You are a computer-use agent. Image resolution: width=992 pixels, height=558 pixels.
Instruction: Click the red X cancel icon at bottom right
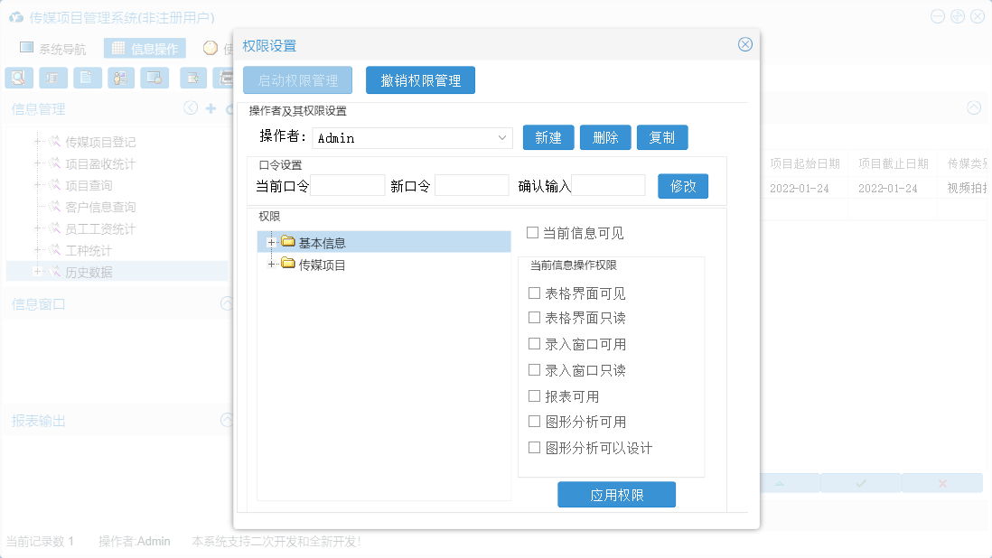coord(942,483)
